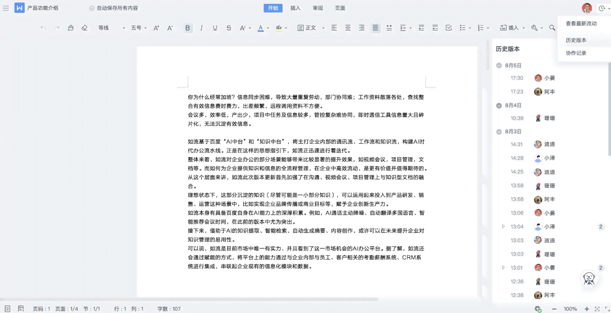Increase indent icon in toolbar
Viewport: 611px width, 313px height.
(435, 28)
